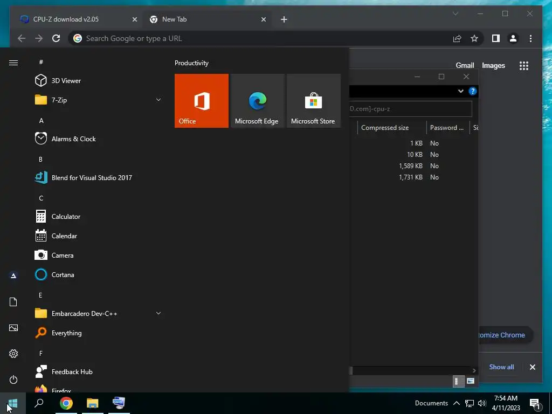This screenshot has width=552, height=414.
Task: Bookmark this tab with the star
Action: [x=474, y=38]
